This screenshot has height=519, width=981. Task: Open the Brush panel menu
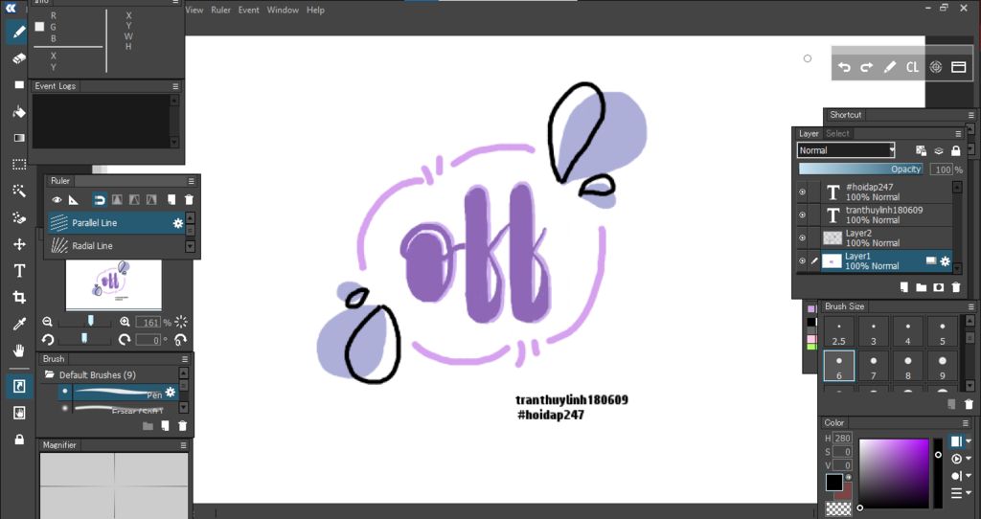[185, 359]
